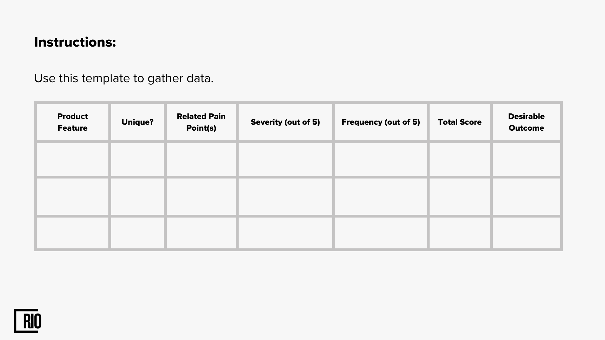Click first empty cell under Unique?
This screenshot has height=340, width=605.
[137, 159]
